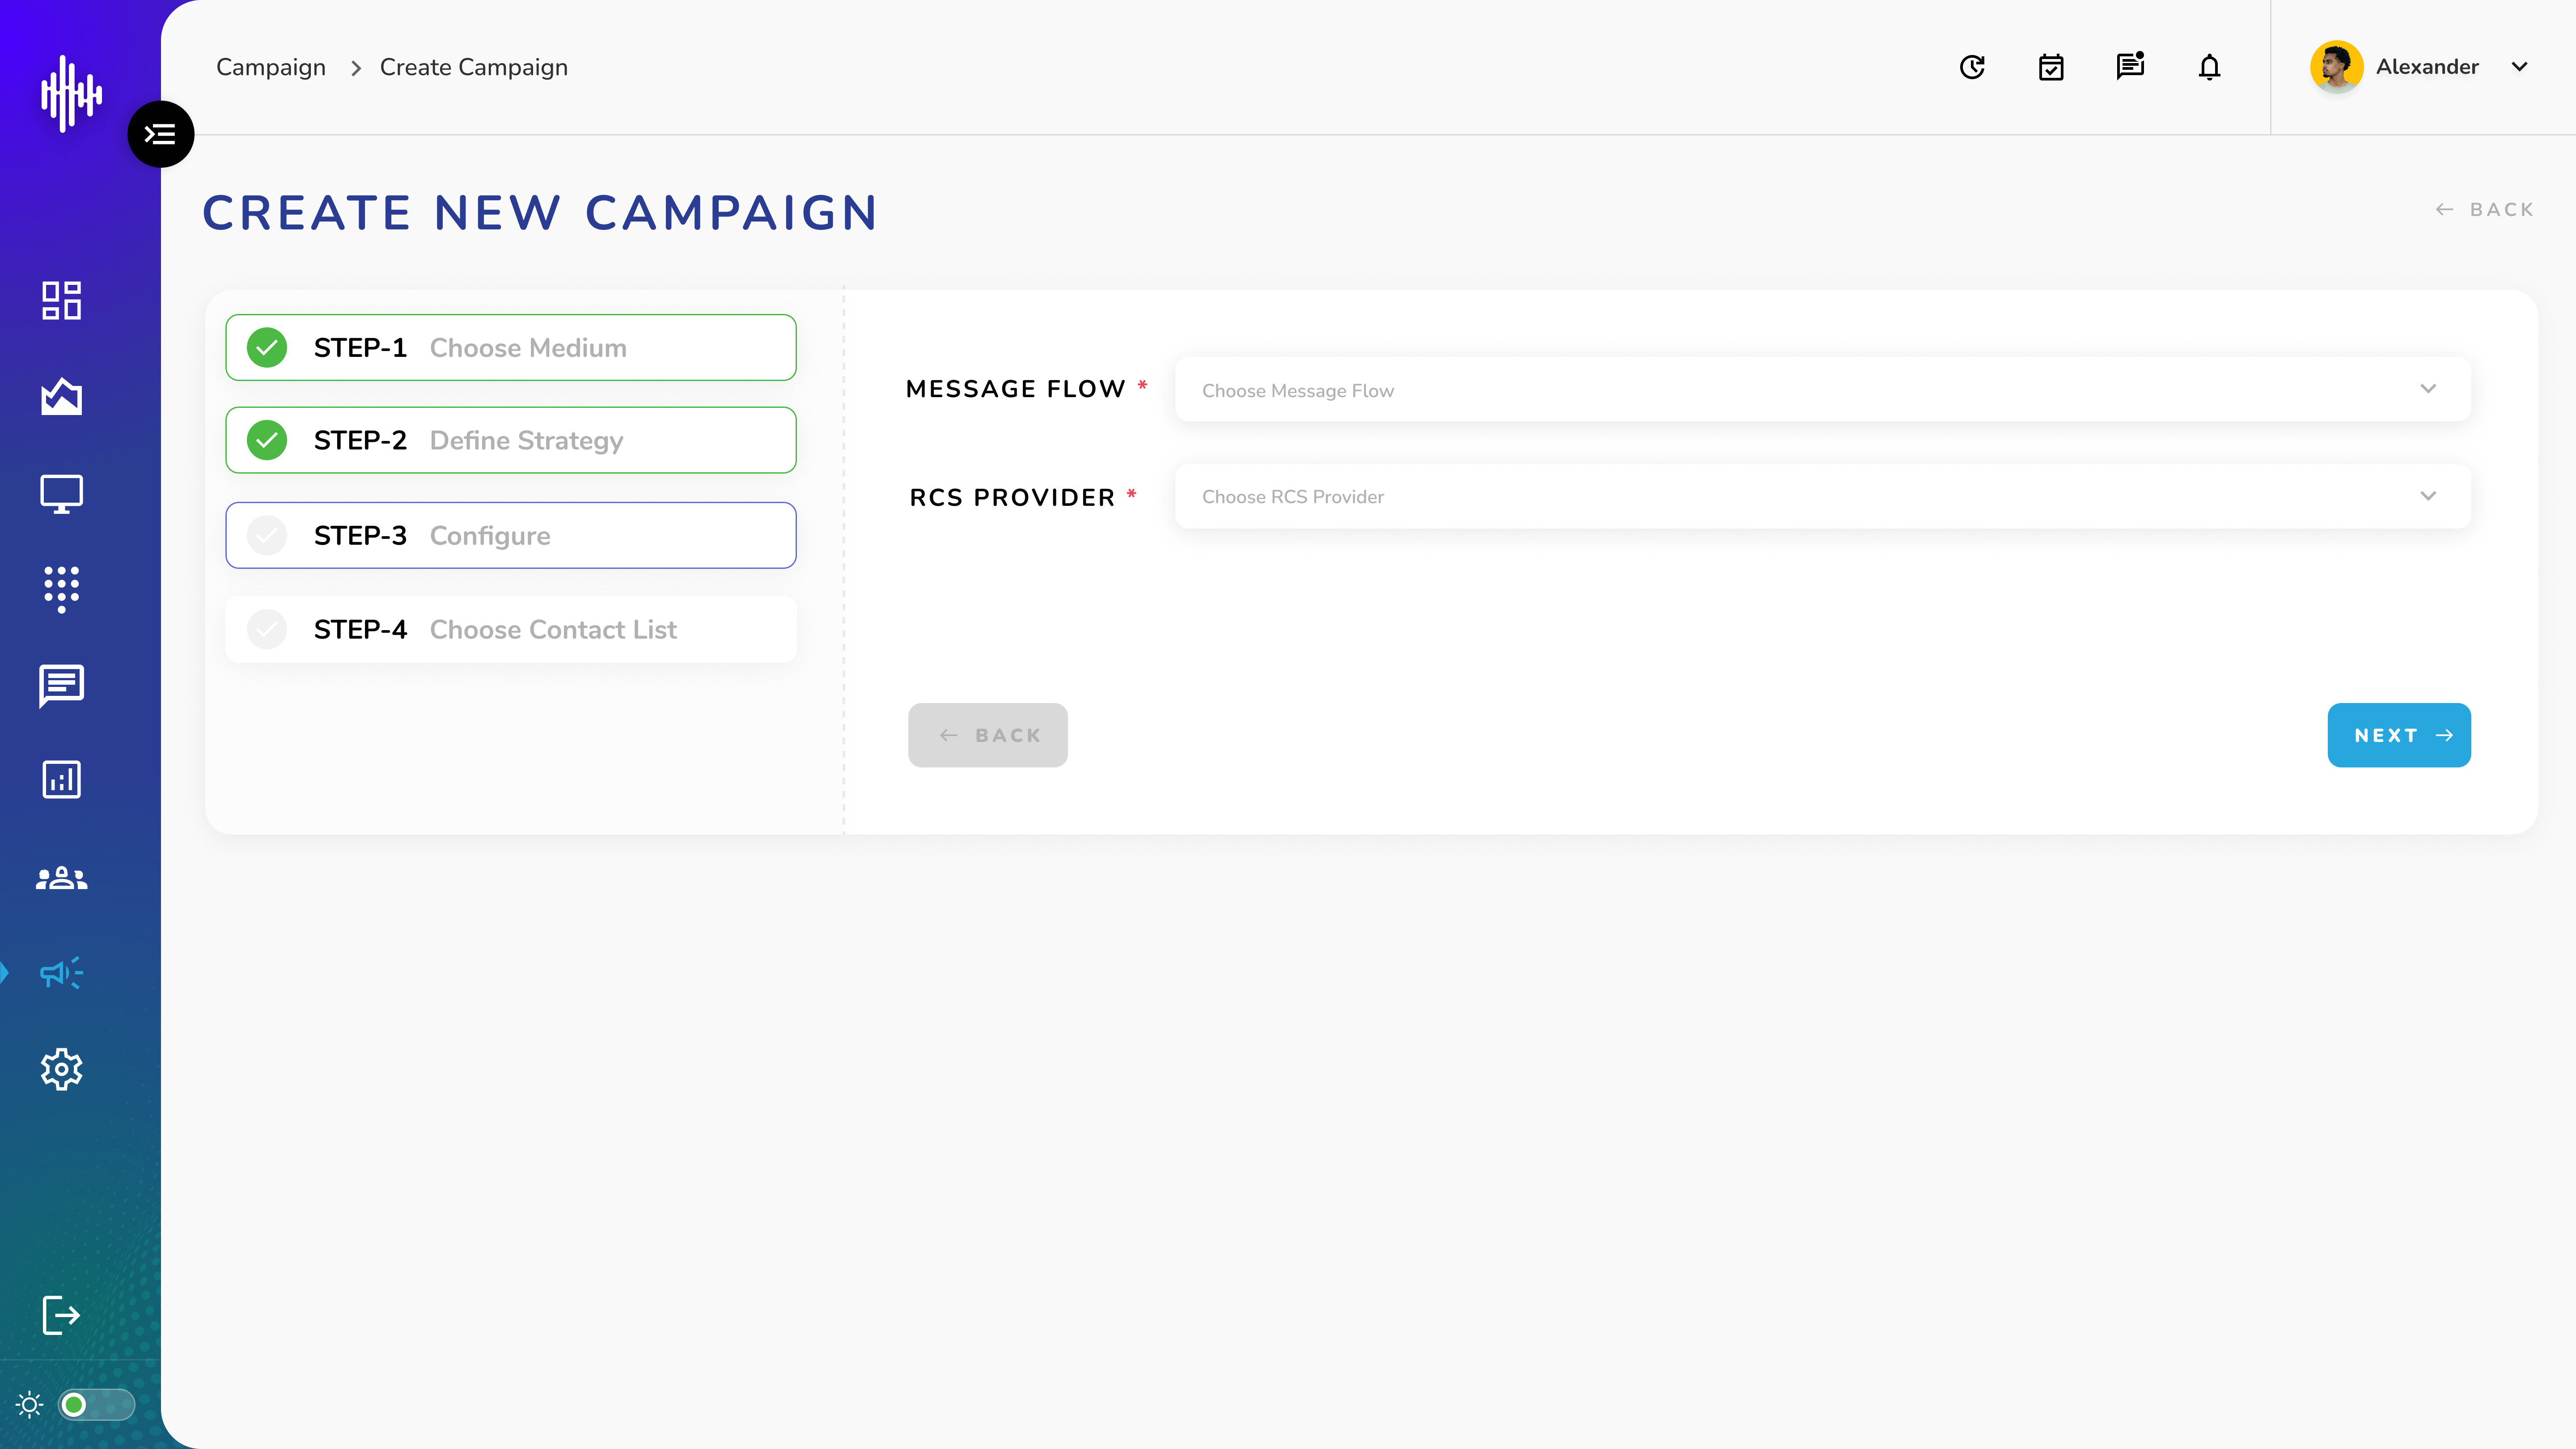Toggle the dark mode theme switch
2576x1449 pixels.
96,1405
